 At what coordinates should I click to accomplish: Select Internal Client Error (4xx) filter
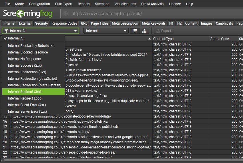pyautogui.click(x=33, y=105)
